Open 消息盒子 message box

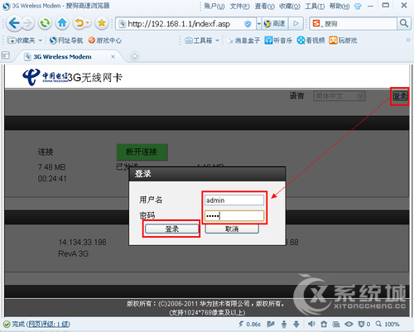[243, 41]
